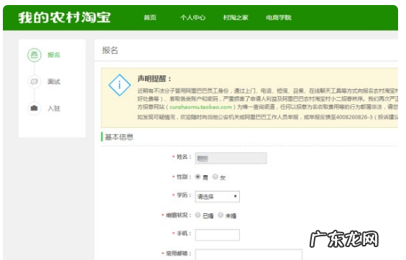This screenshot has height=260, width=406.
Task: Go to 报名 step label in sidebar
Action: pos(54,55)
